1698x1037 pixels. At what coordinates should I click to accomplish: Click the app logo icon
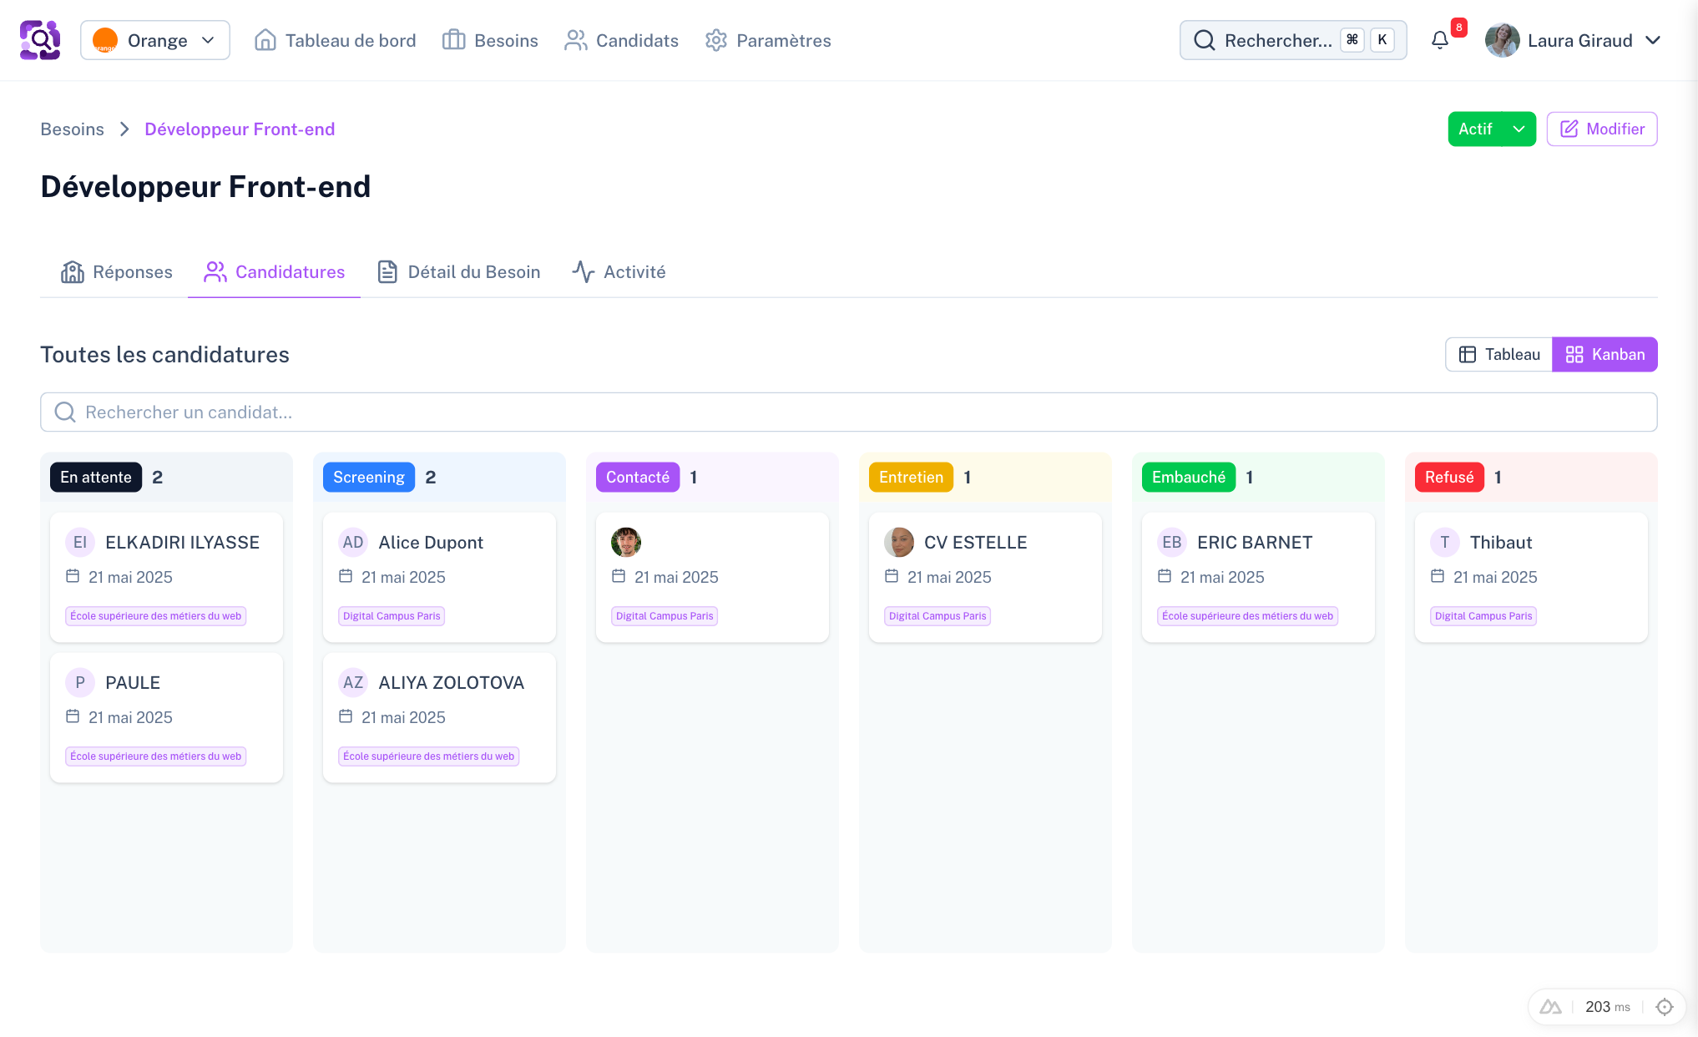pos(40,40)
